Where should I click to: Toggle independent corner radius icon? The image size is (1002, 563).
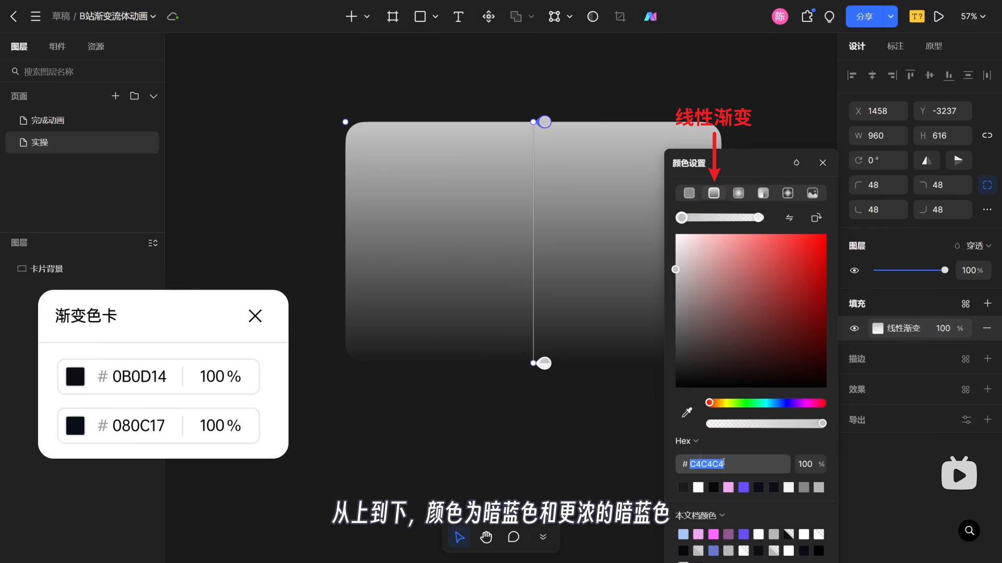tap(987, 185)
